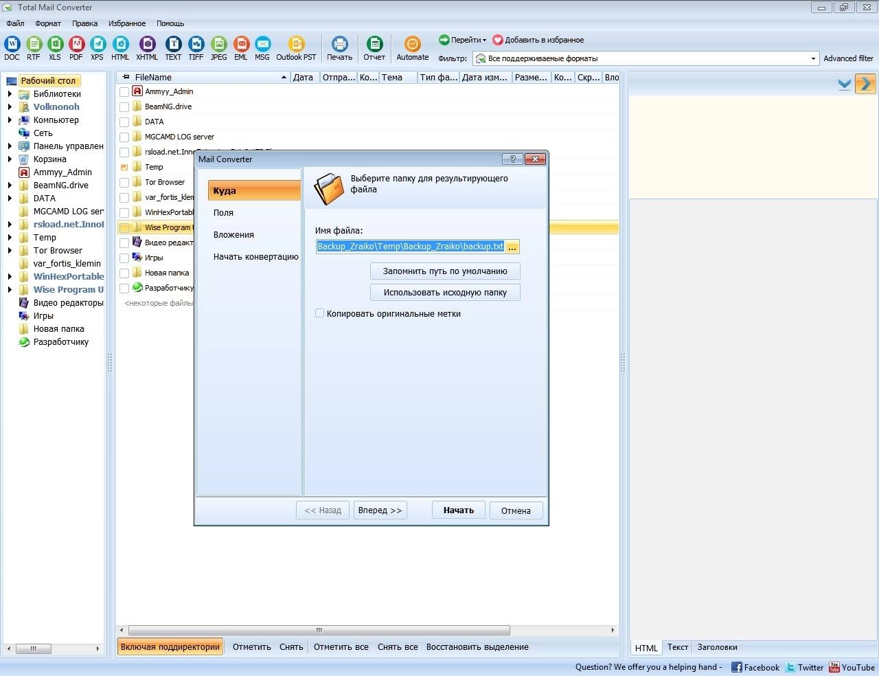This screenshot has width=879, height=676.
Task: Check the BeamNG.drive folder checkbox
Action: click(x=124, y=107)
